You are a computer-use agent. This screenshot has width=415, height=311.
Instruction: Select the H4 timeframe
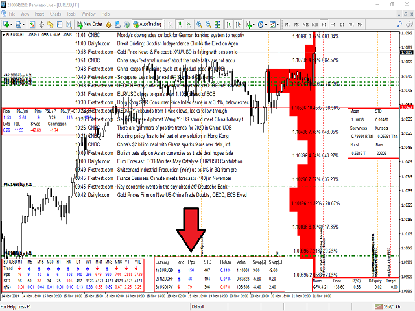[333, 25]
